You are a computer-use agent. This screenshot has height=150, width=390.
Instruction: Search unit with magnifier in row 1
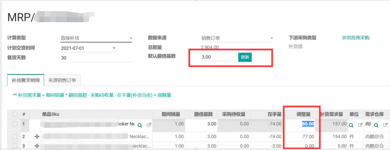point(351,125)
